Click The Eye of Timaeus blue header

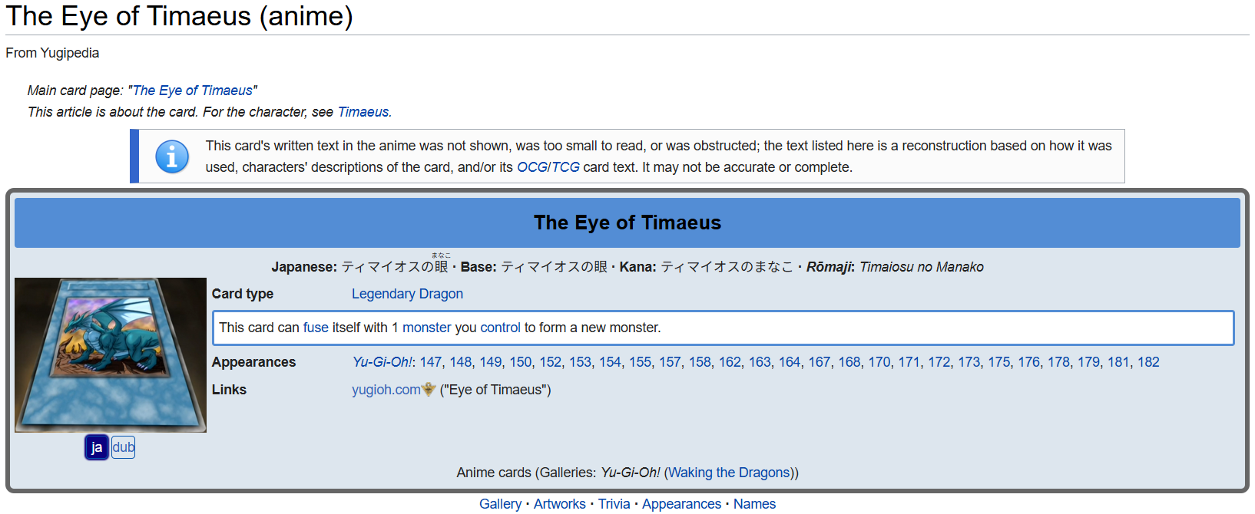point(627,222)
